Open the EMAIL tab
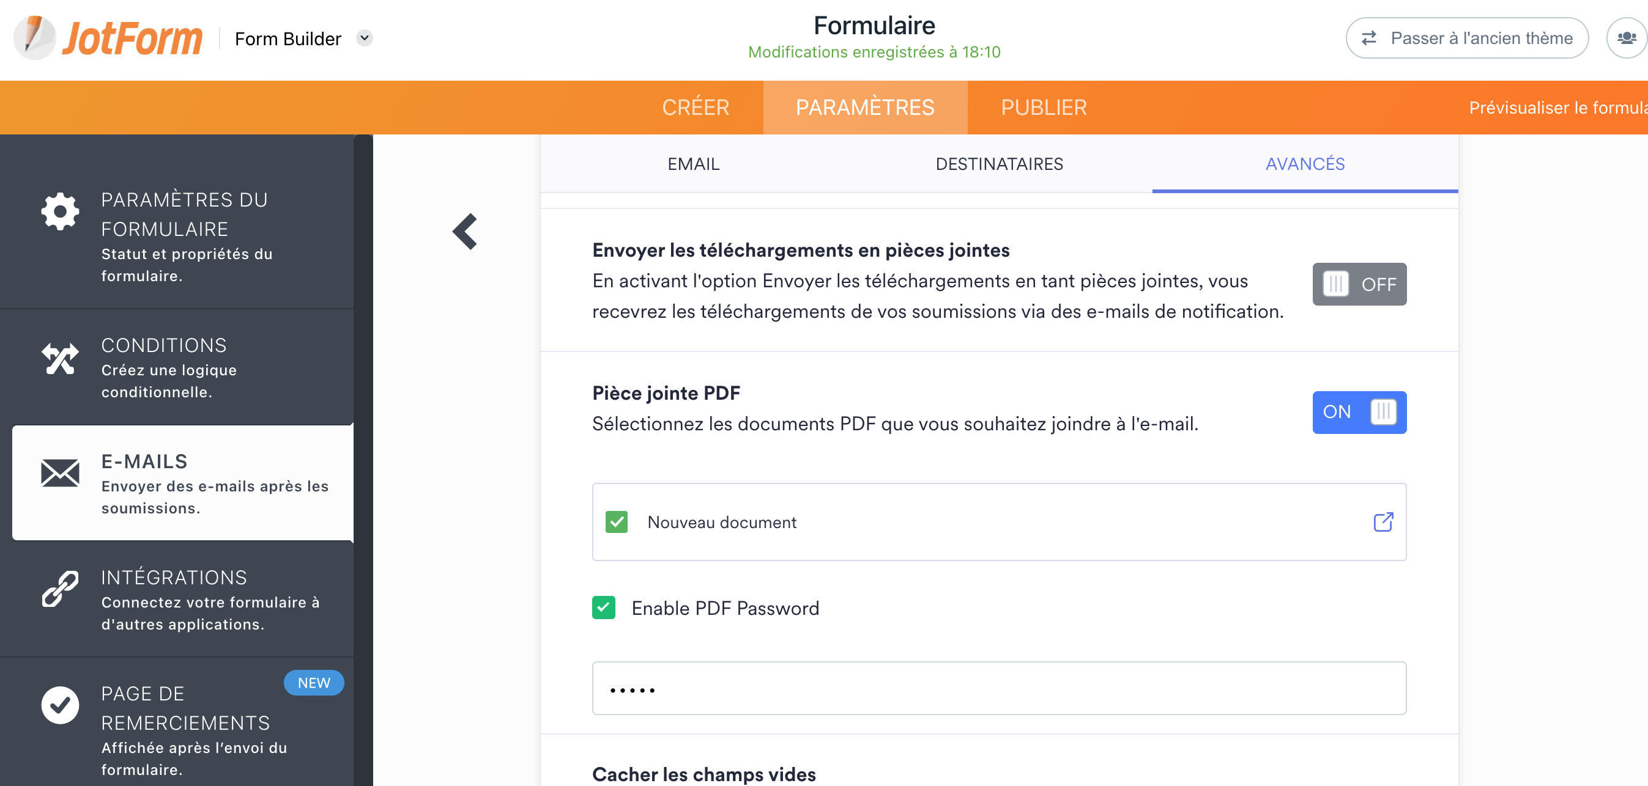This screenshot has height=786, width=1648. click(x=694, y=164)
